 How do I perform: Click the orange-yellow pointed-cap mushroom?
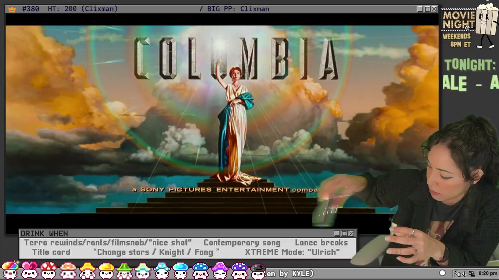pos(87,270)
